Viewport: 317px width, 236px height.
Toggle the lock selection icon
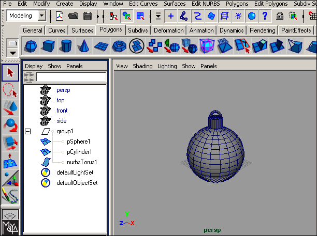pyautogui.click(x=280, y=16)
